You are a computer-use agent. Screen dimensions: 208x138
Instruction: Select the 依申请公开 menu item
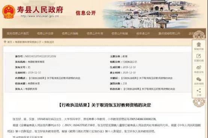click(143, 34)
